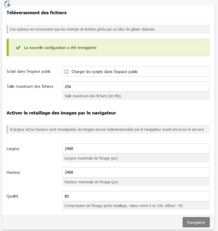Select the Largeur input field
Viewport: 218px width, 231px height.
(x=136, y=148)
